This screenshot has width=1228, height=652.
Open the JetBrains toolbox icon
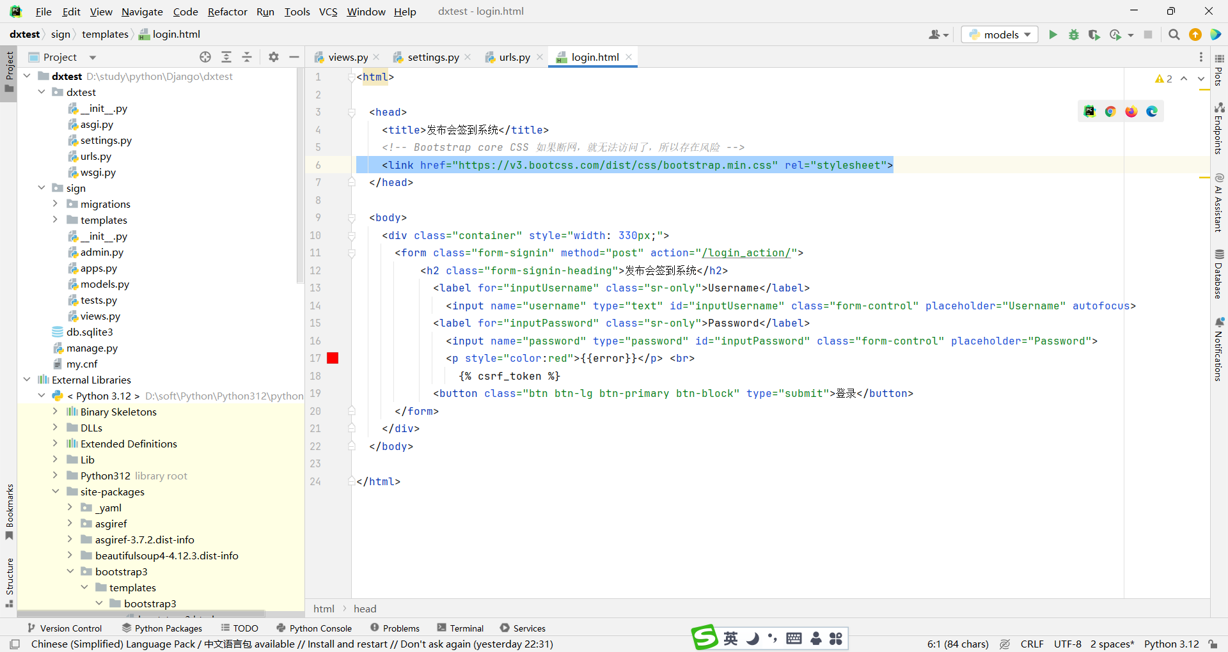(x=1216, y=35)
